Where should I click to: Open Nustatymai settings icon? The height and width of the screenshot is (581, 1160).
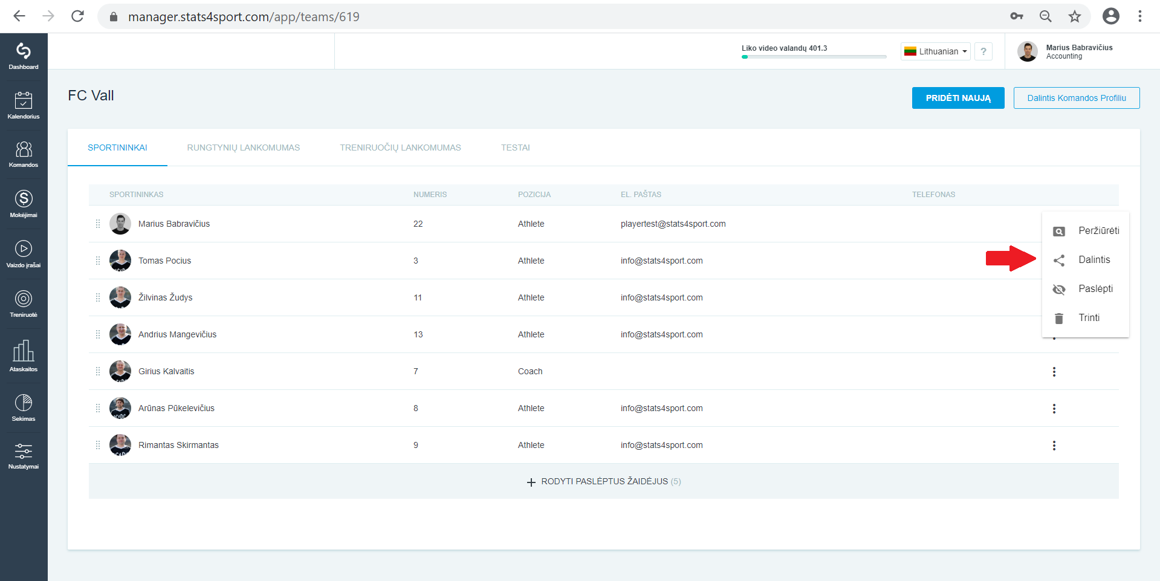(24, 456)
